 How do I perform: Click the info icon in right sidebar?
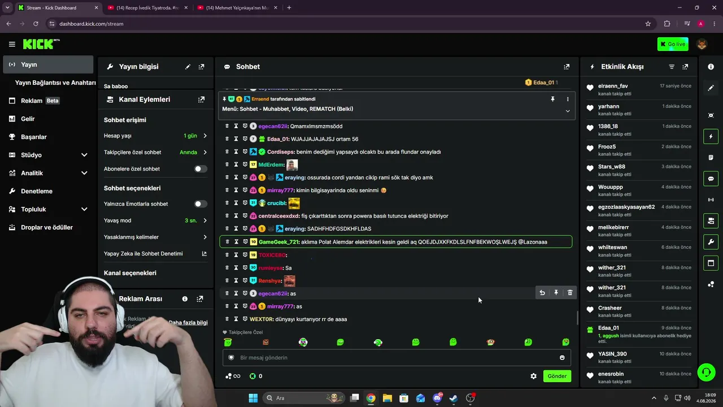(x=711, y=67)
